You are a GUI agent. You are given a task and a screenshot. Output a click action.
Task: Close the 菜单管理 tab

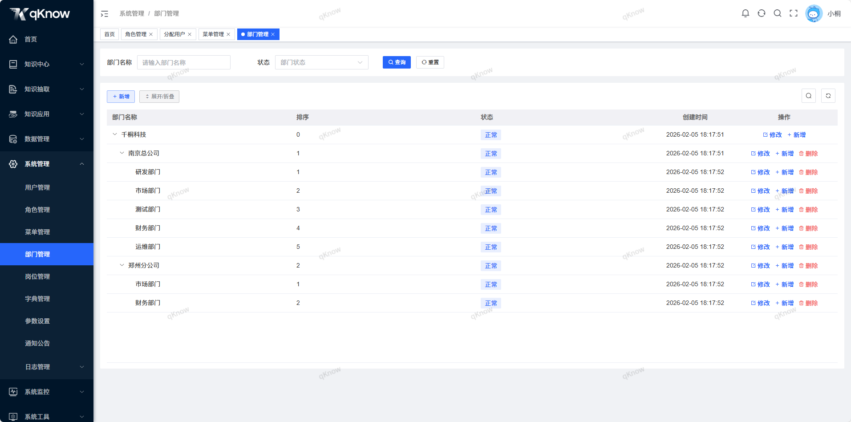click(x=228, y=34)
